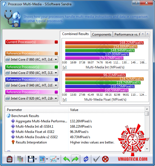Select the Multi-Media Float x4 iSSE2 row

[x=75, y=132]
